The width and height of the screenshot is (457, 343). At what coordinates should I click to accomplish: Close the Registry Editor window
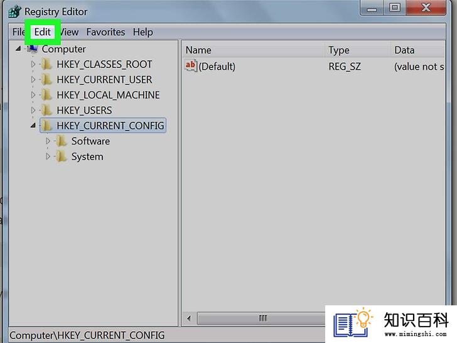(426, 8)
